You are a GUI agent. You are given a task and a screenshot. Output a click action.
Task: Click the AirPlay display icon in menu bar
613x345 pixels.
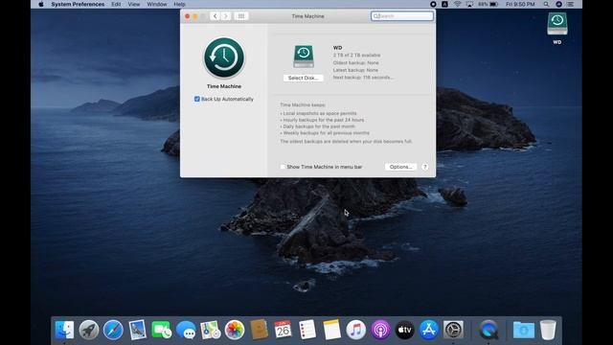coord(469,4)
